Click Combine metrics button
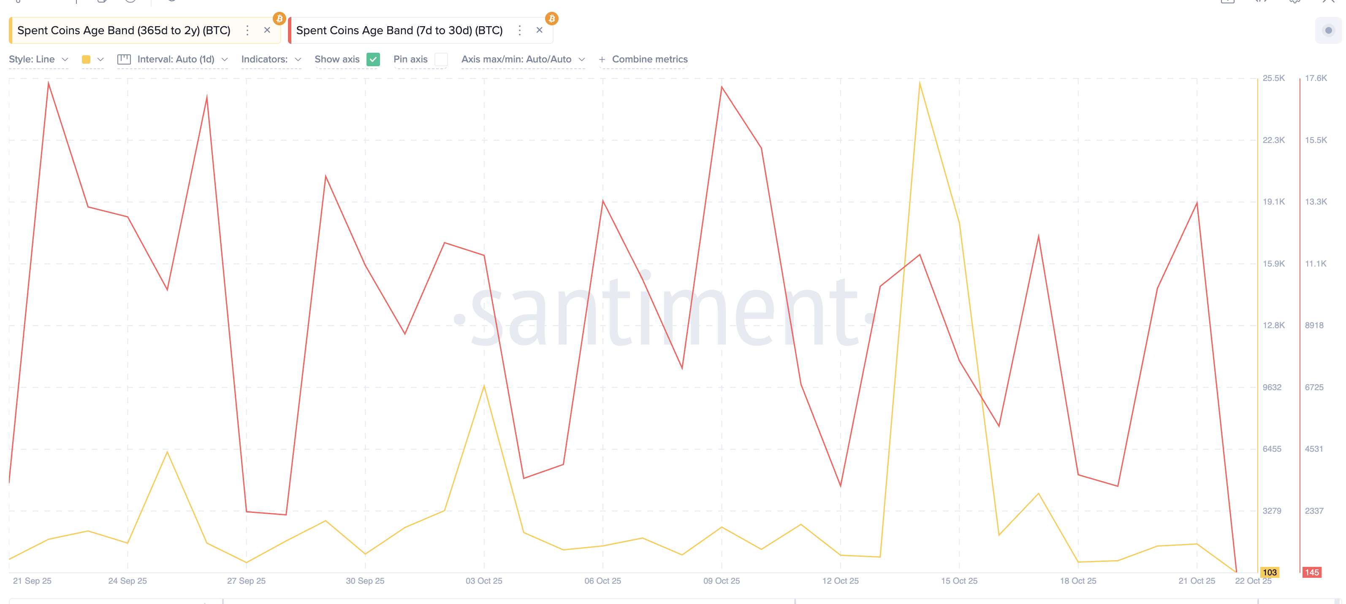Viewport: 1346px width, 604px height. coord(644,59)
